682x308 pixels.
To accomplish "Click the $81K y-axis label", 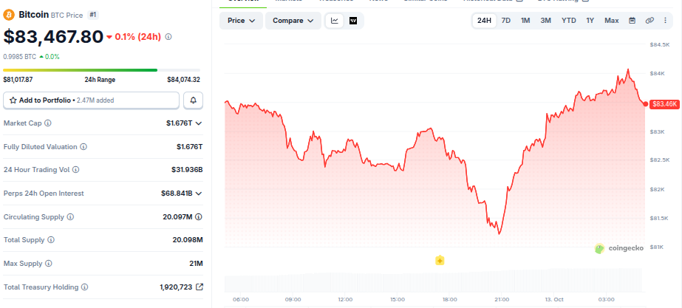I will 657,247.
